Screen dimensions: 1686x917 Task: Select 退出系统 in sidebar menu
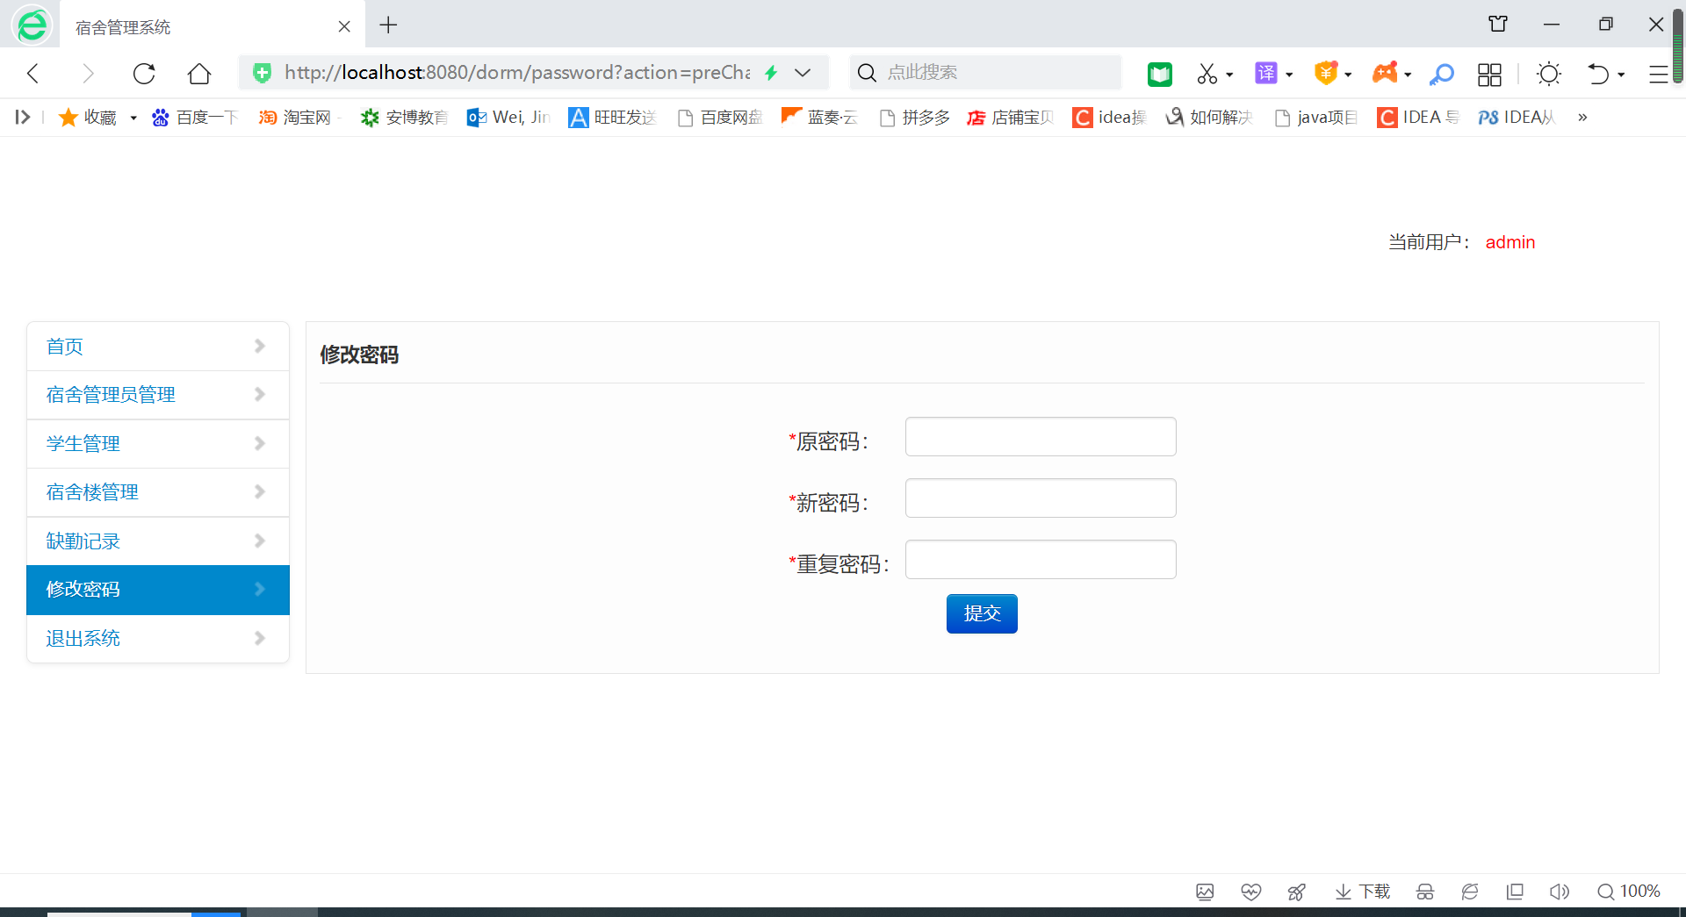tap(158, 638)
